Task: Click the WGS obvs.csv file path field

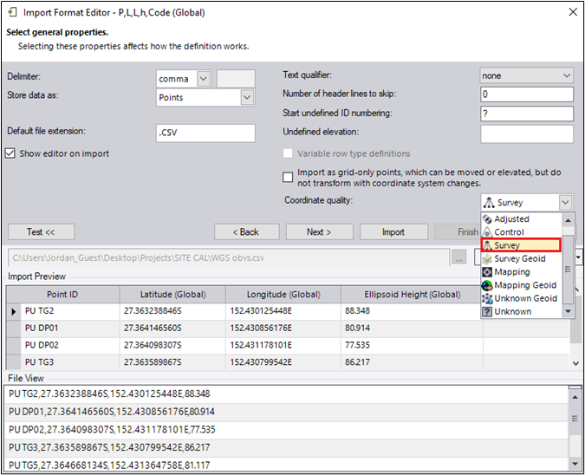Action: [x=229, y=257]
